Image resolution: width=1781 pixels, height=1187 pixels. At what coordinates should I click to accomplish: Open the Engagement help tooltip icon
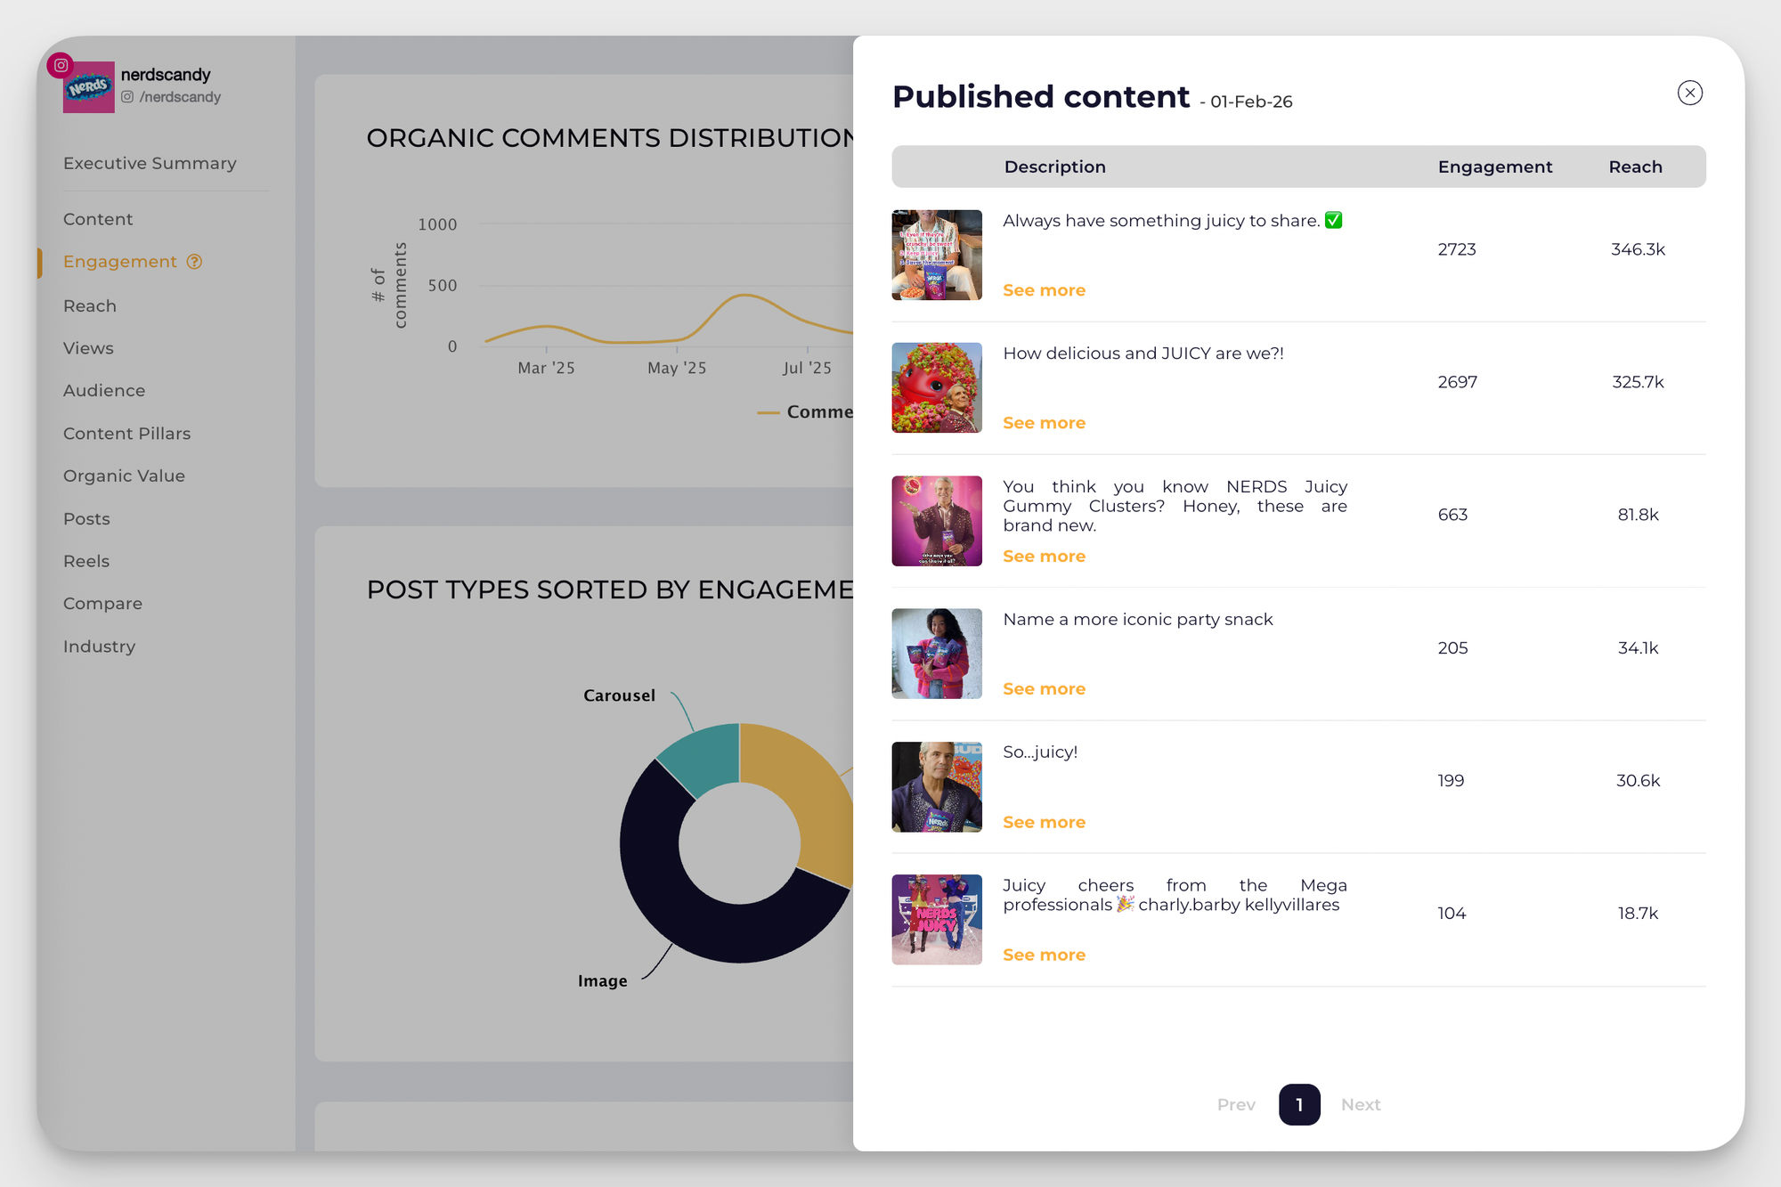coord(195,261)
